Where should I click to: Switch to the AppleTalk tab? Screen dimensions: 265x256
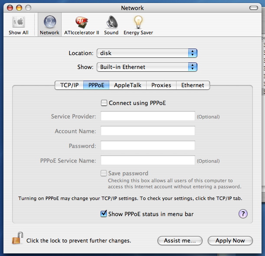coord(128,85)
